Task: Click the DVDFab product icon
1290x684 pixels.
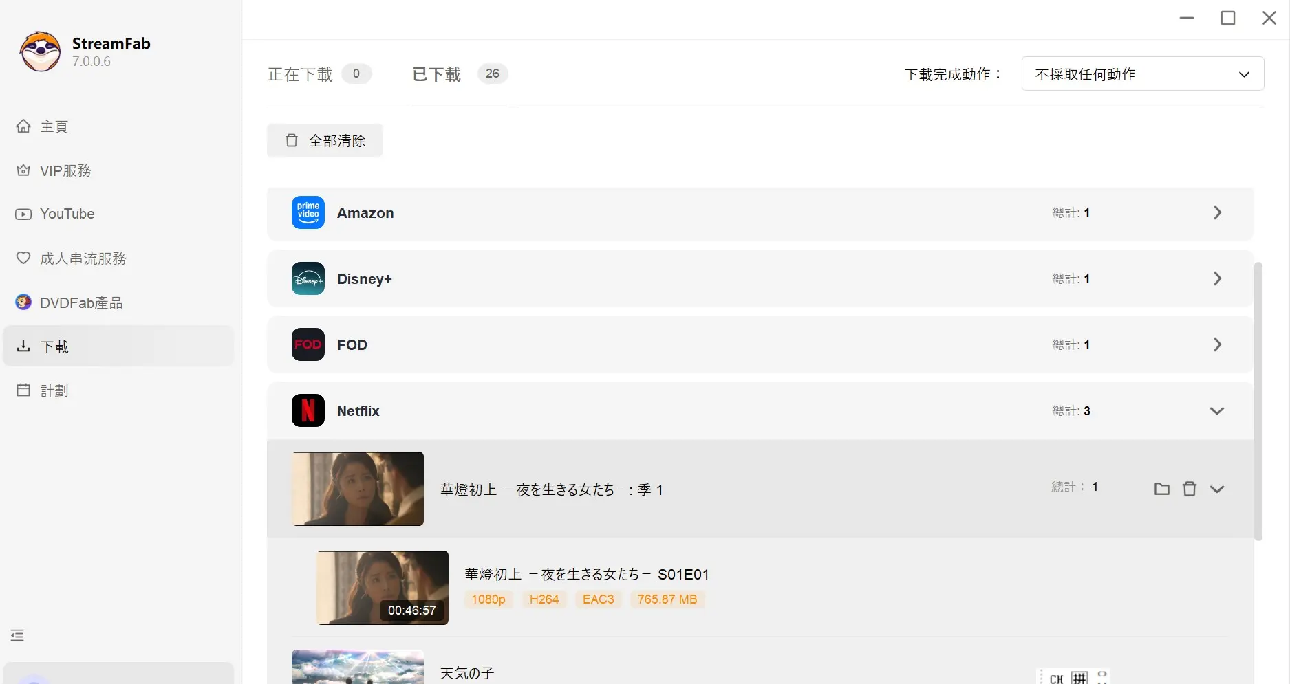Action: click(x=23, y=302)
